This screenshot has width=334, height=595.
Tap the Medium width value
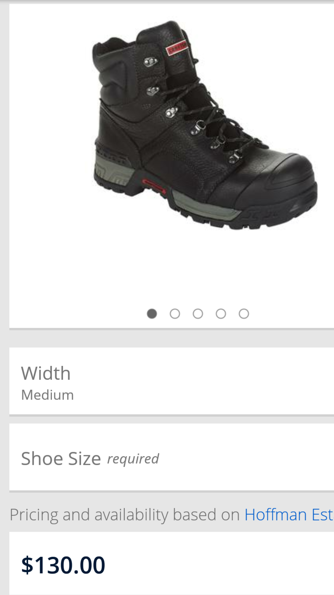(47, 395)
